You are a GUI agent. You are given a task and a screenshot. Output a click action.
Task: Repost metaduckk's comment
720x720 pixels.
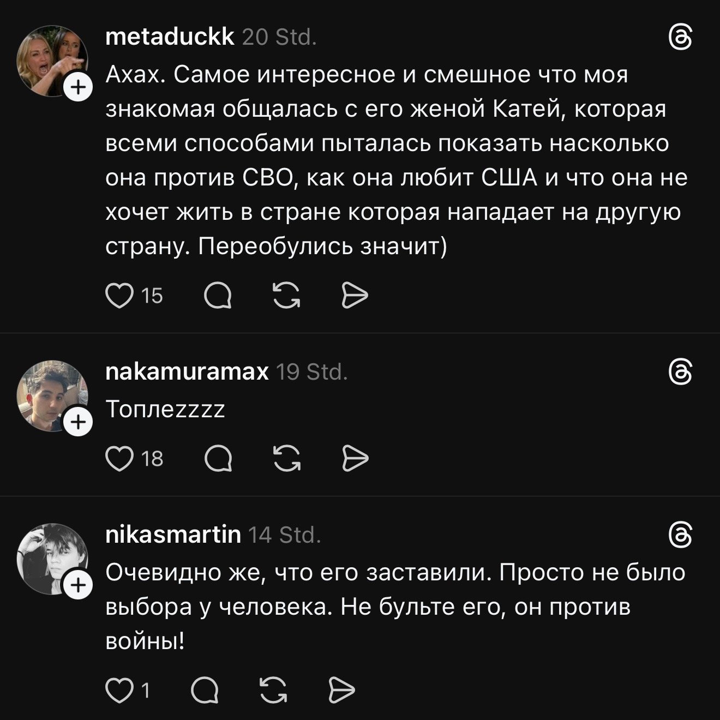tap(287, 296)
